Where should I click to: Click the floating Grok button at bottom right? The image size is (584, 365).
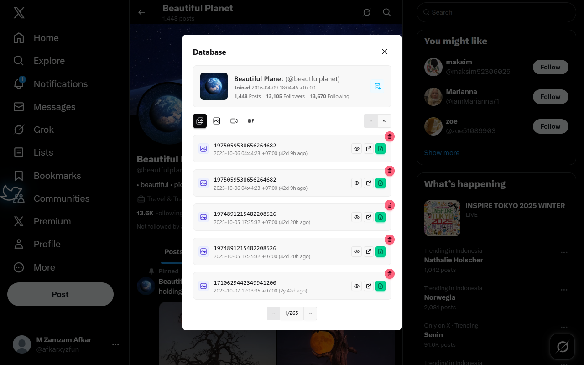[x=562, y=346]
